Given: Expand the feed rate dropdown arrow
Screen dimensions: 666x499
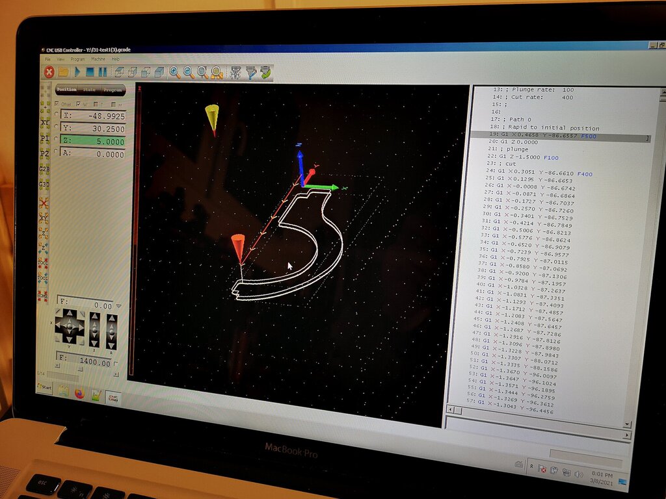Looking at the screenshot, I should [118, 305].
